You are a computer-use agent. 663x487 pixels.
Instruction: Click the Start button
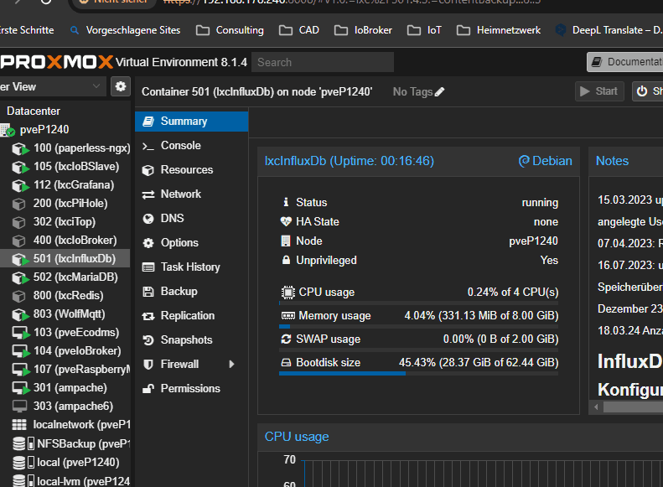(x=599, y=91)
